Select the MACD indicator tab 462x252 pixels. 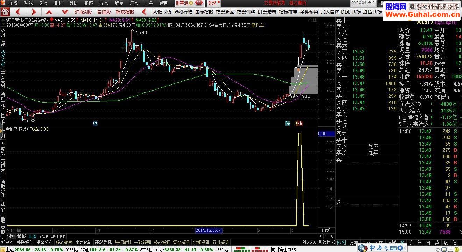click(43, 236)
